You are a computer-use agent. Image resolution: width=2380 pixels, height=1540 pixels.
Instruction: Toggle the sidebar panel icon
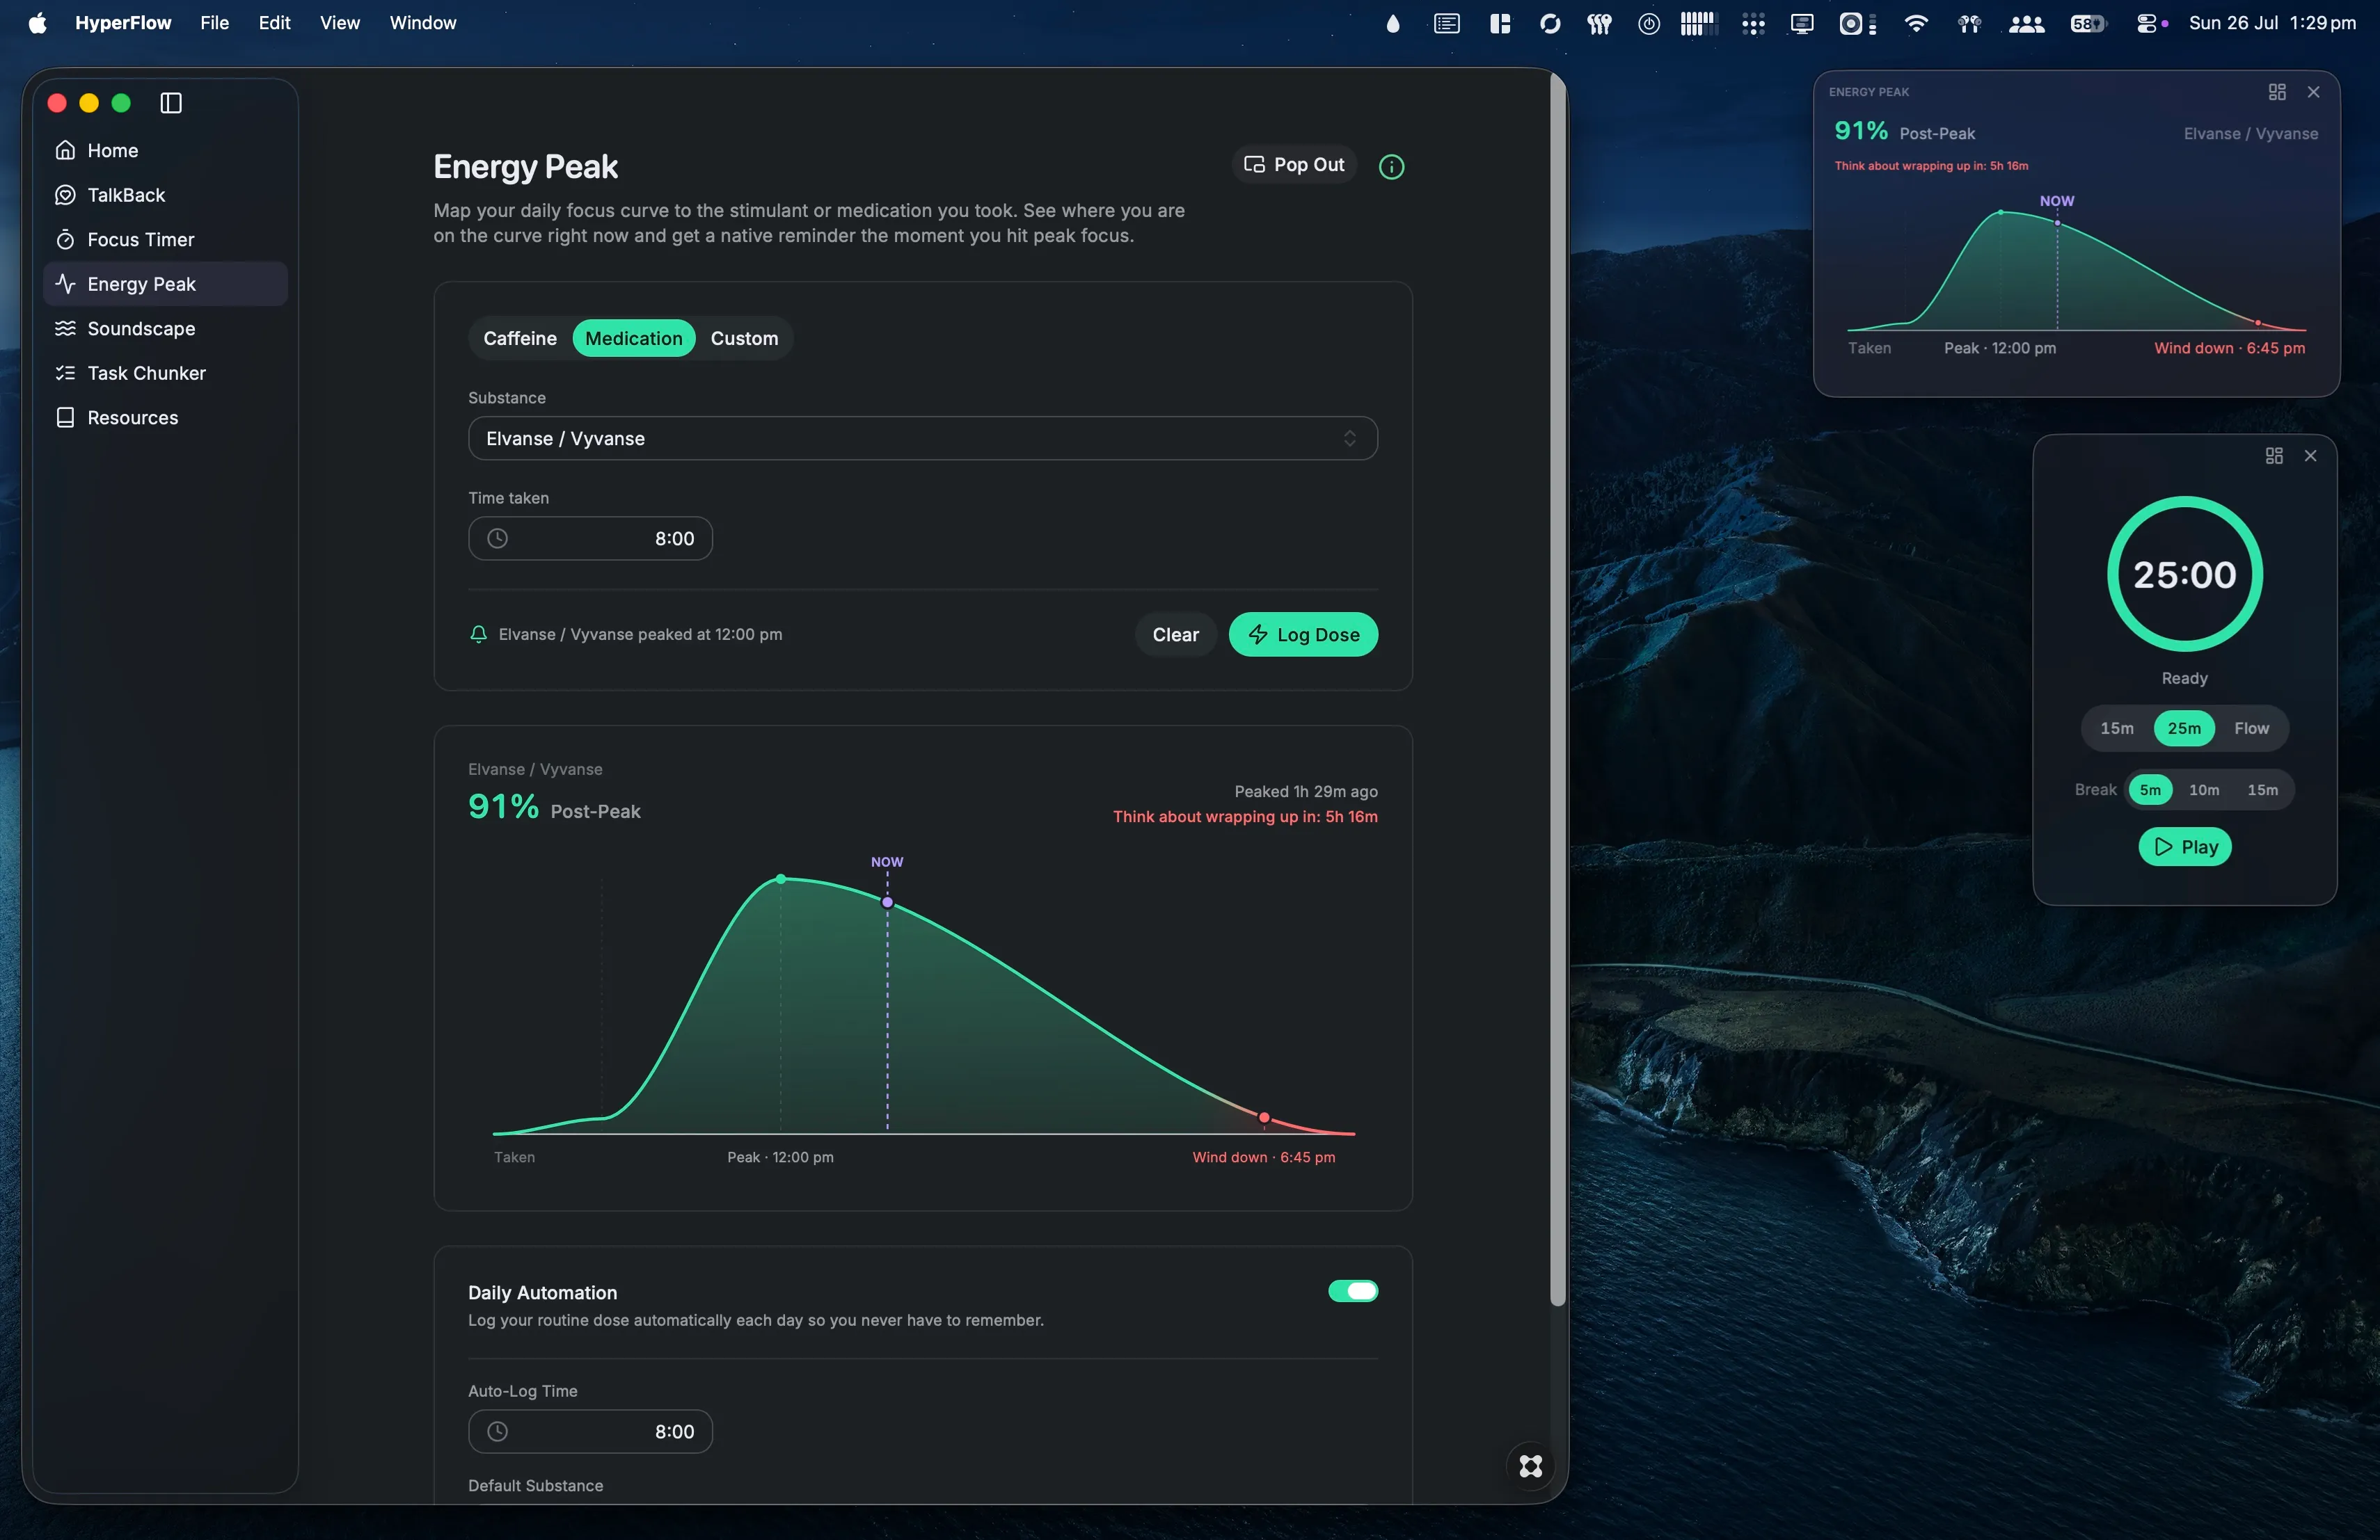(x=171, y=103)
